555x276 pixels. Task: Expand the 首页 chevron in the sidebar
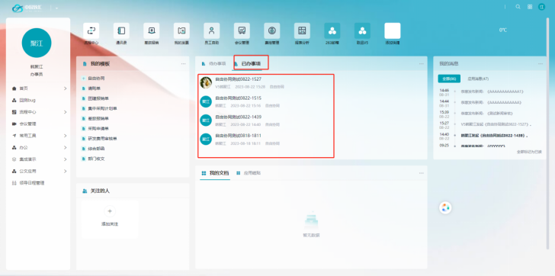[x=65, y=88]
